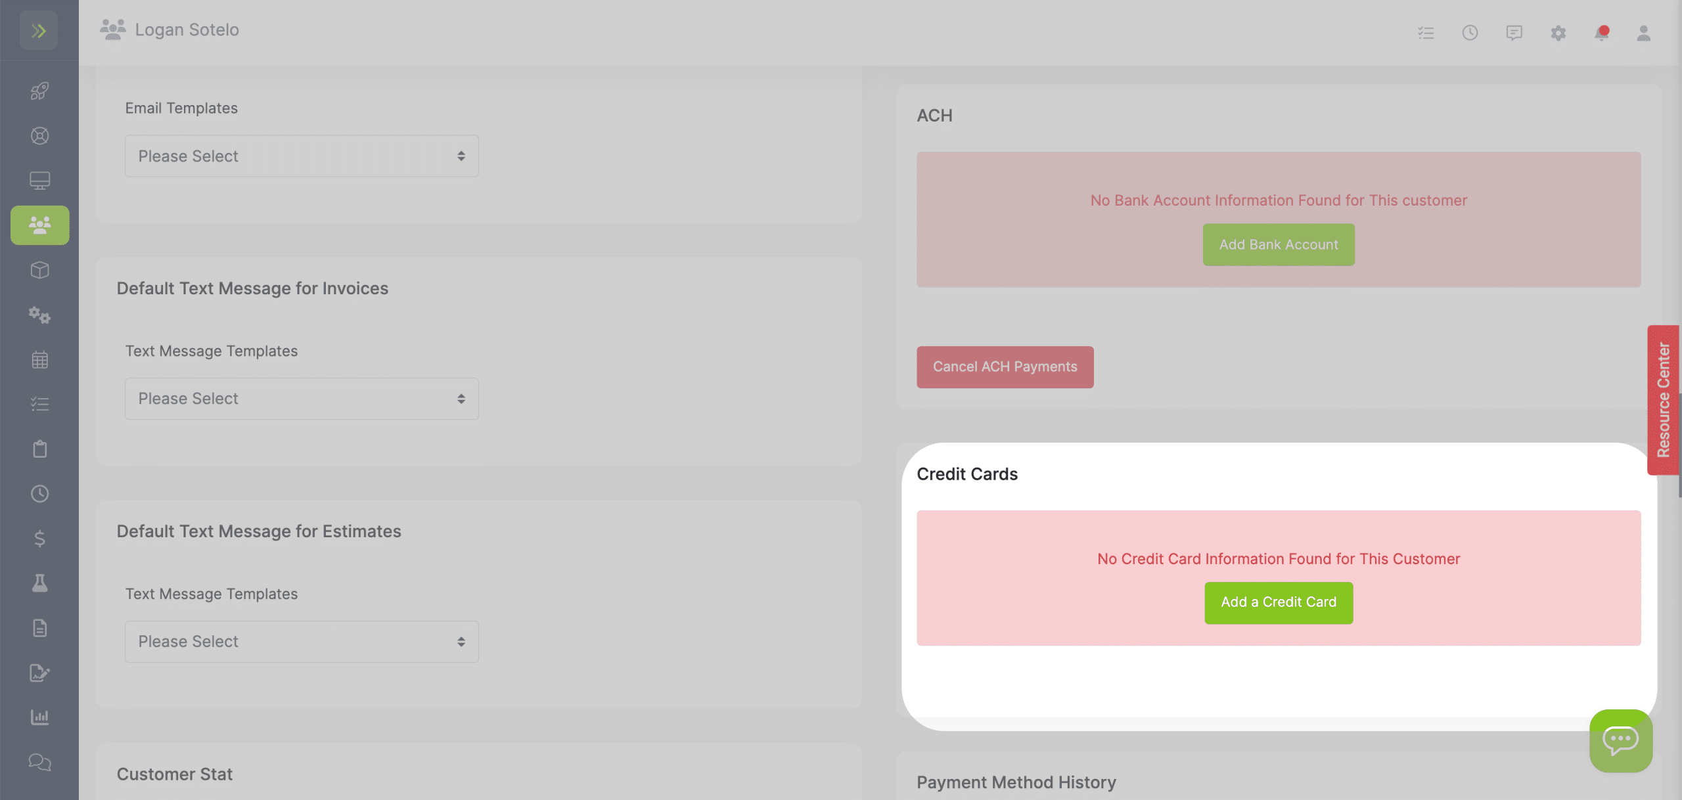Open the Email Templates dropdown

302,156
